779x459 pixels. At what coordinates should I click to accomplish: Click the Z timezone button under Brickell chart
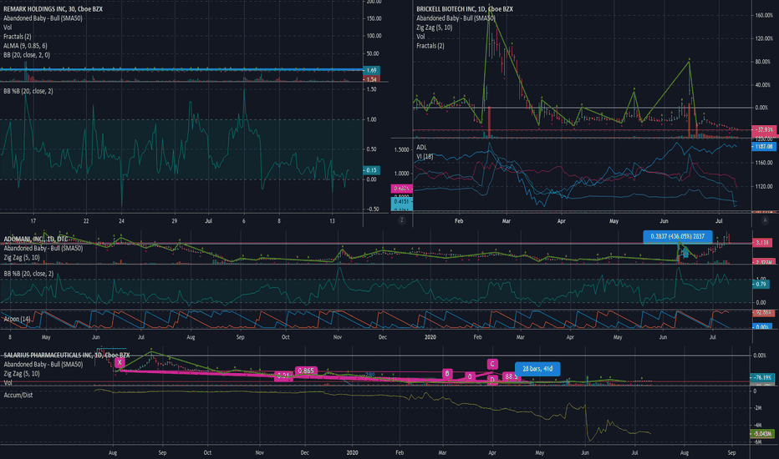click(x=401, y=220)
